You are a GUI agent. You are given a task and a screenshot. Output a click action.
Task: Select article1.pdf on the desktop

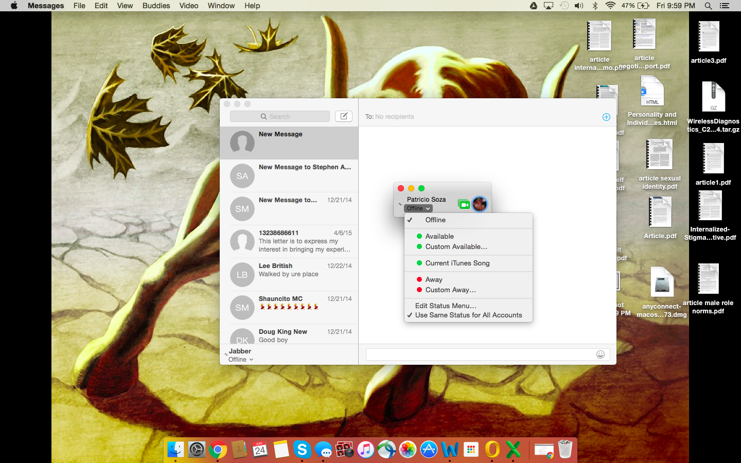click(713, 164)
